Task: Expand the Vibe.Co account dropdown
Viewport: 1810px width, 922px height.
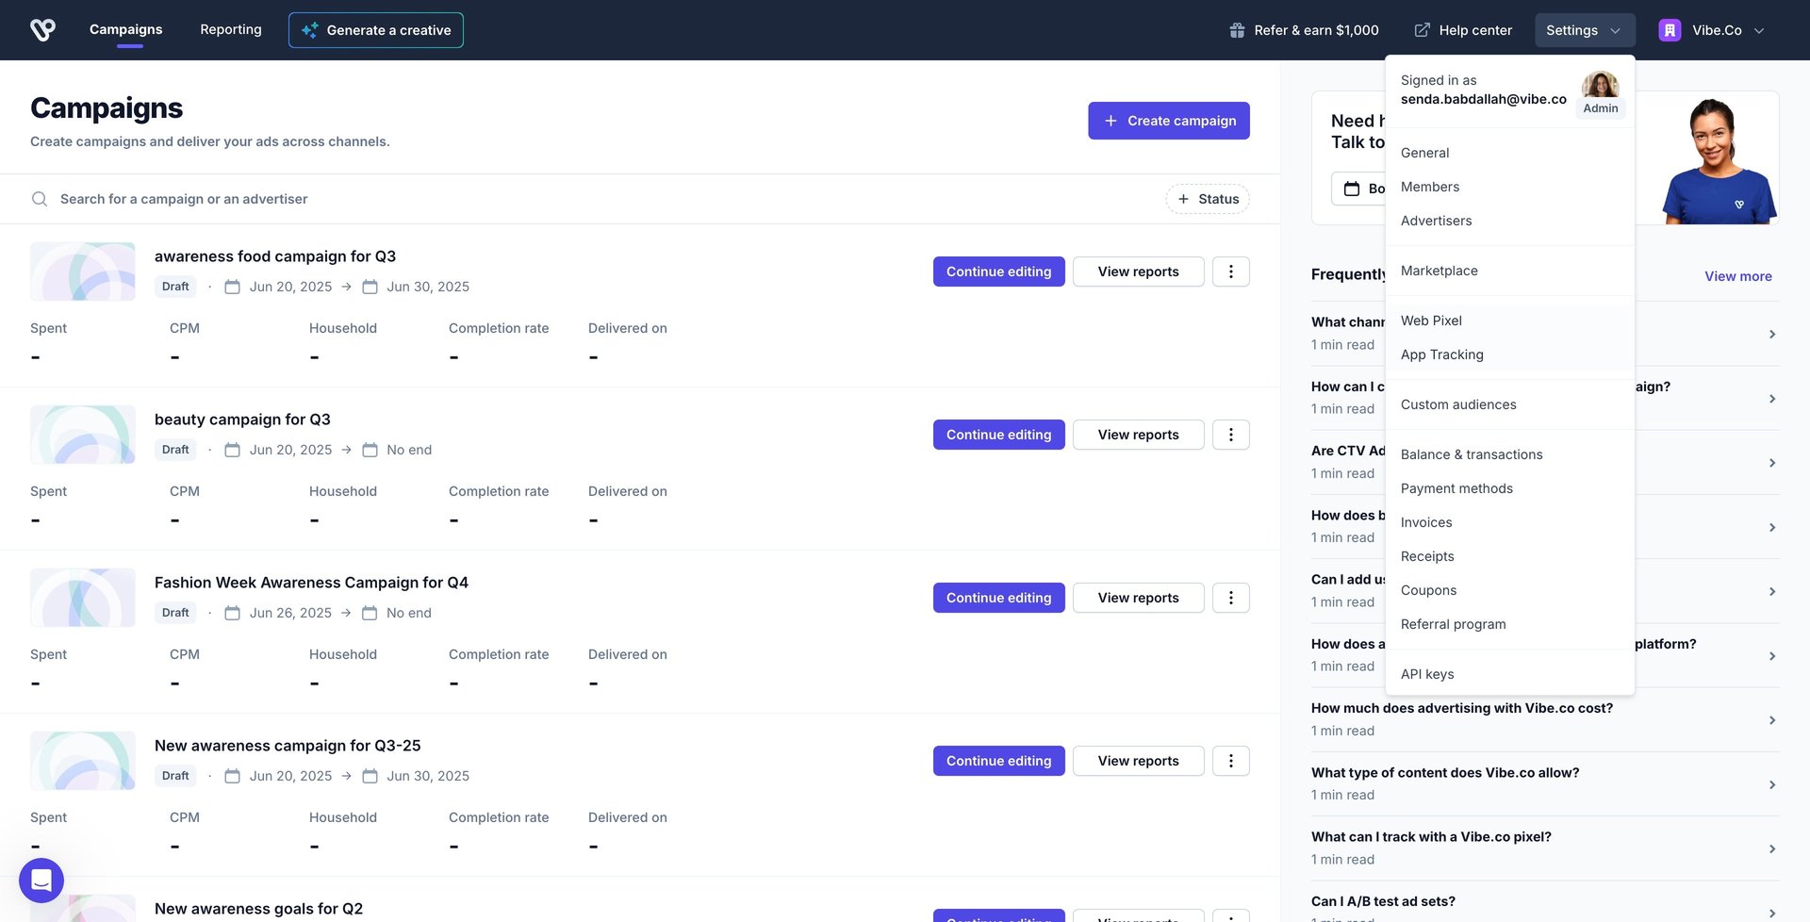Action: (1712, 30)
